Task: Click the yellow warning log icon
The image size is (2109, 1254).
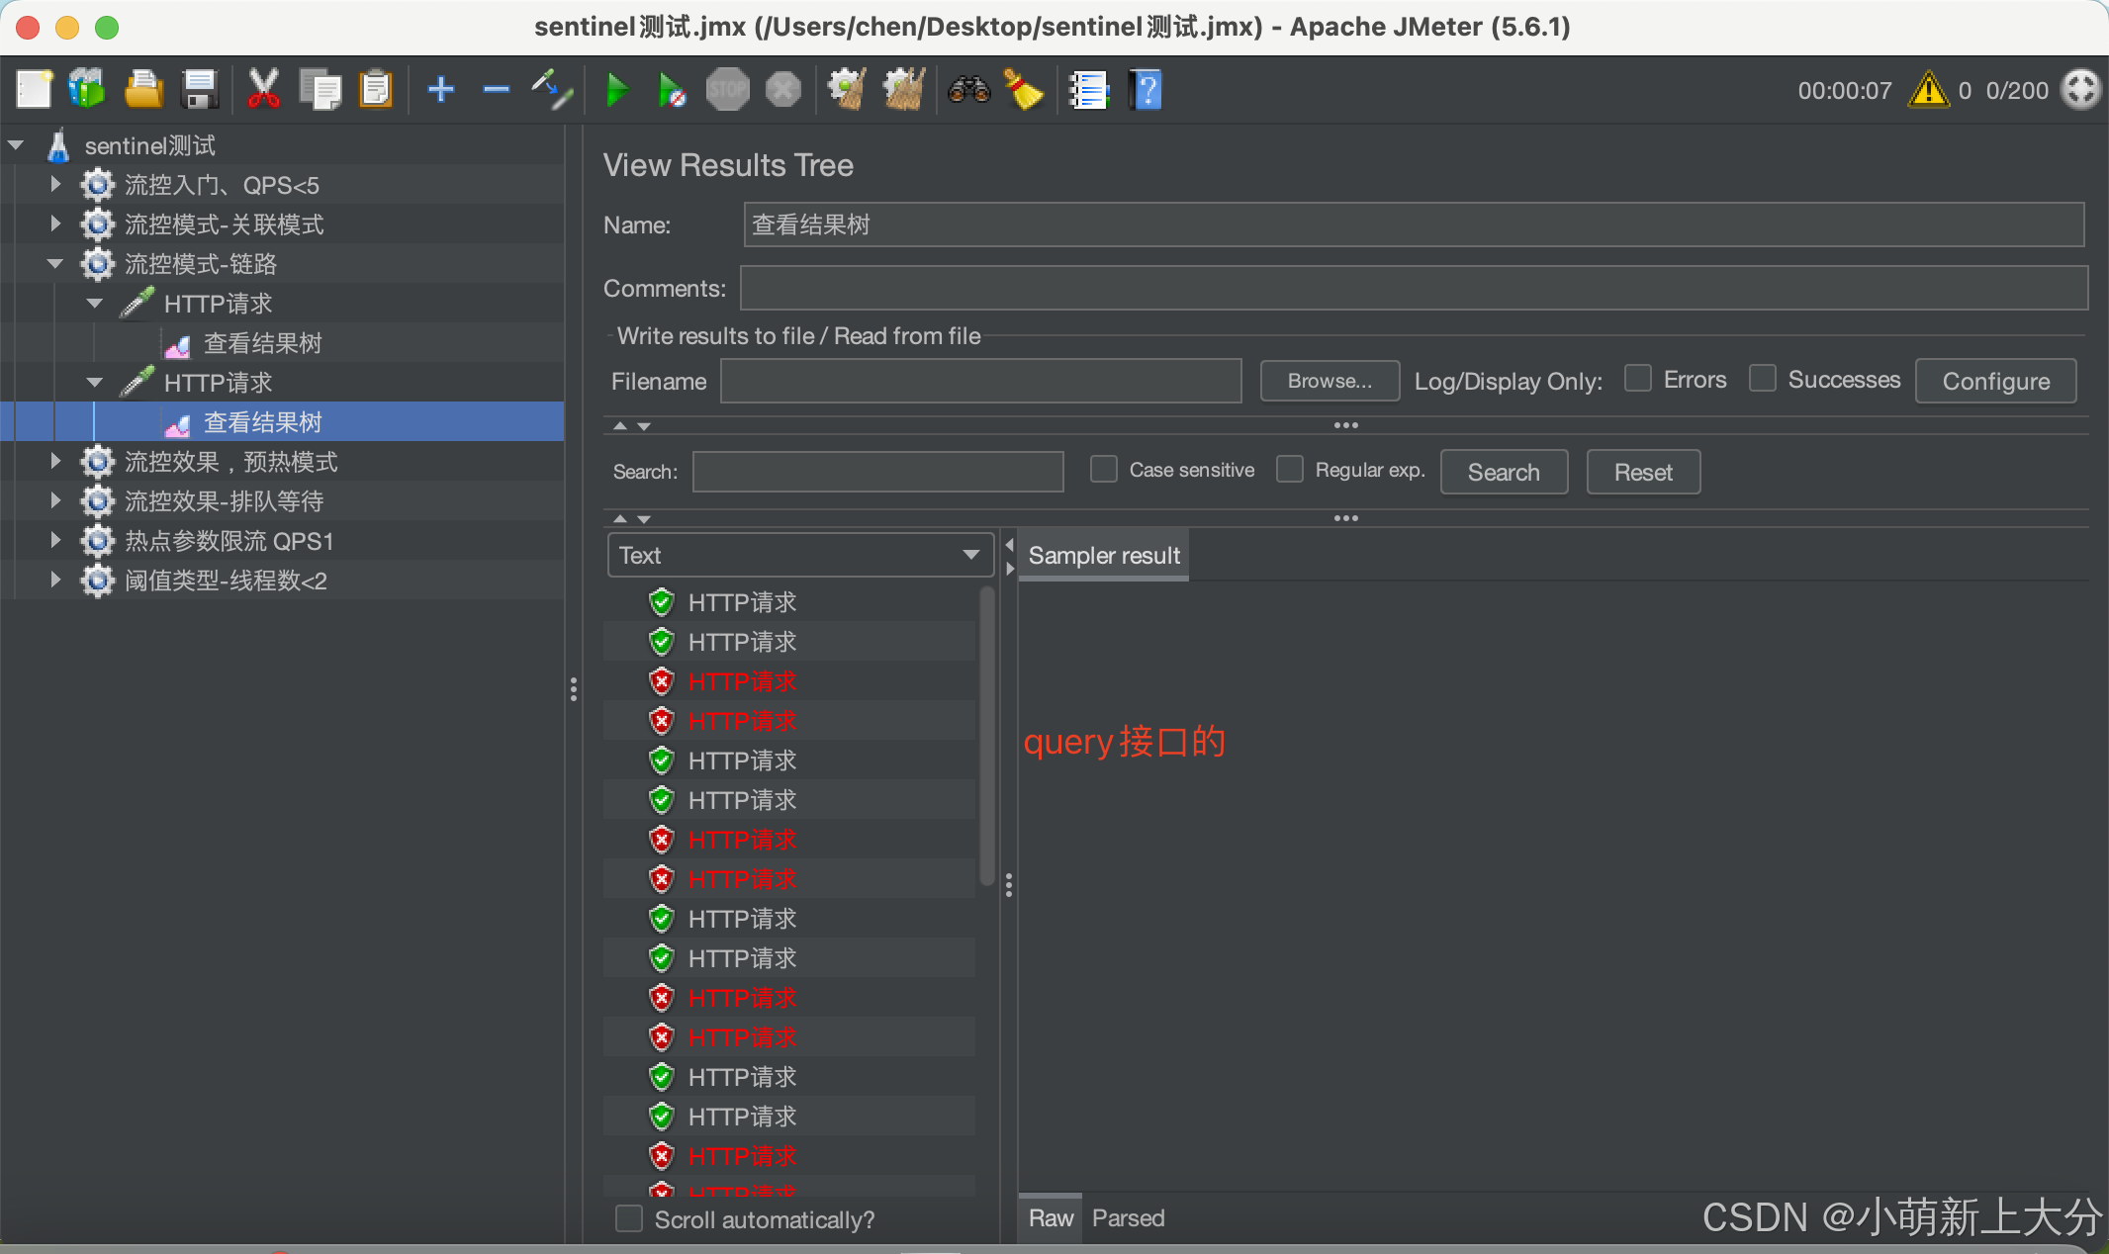Action: (1928, 90)
